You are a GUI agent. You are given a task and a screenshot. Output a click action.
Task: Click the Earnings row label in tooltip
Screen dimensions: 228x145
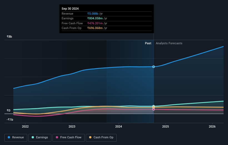[67, 18]
